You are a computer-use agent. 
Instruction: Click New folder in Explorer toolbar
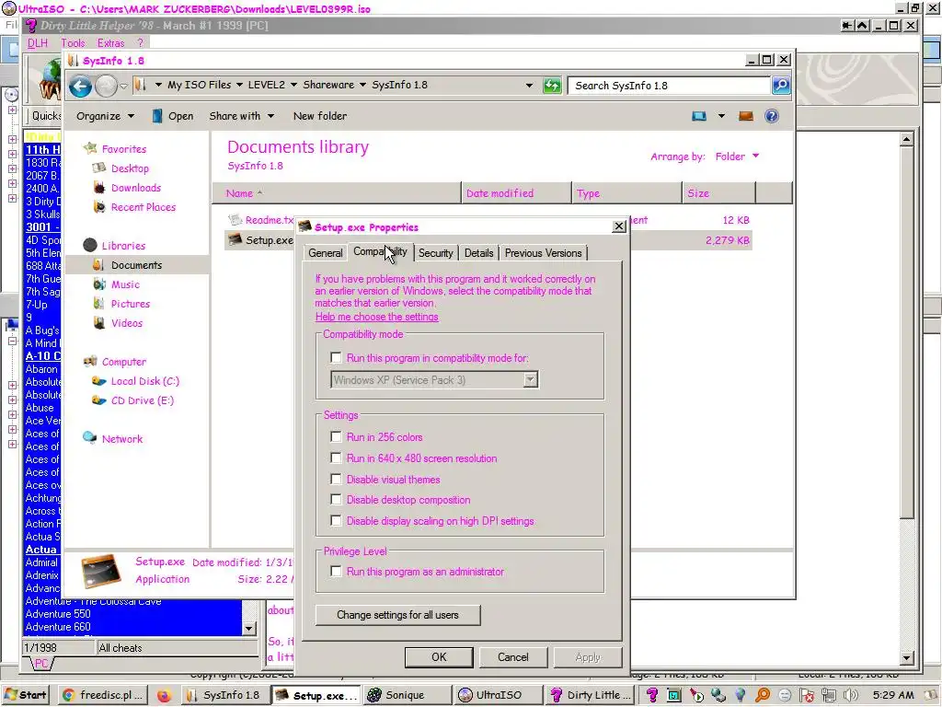tap(319, 116)
